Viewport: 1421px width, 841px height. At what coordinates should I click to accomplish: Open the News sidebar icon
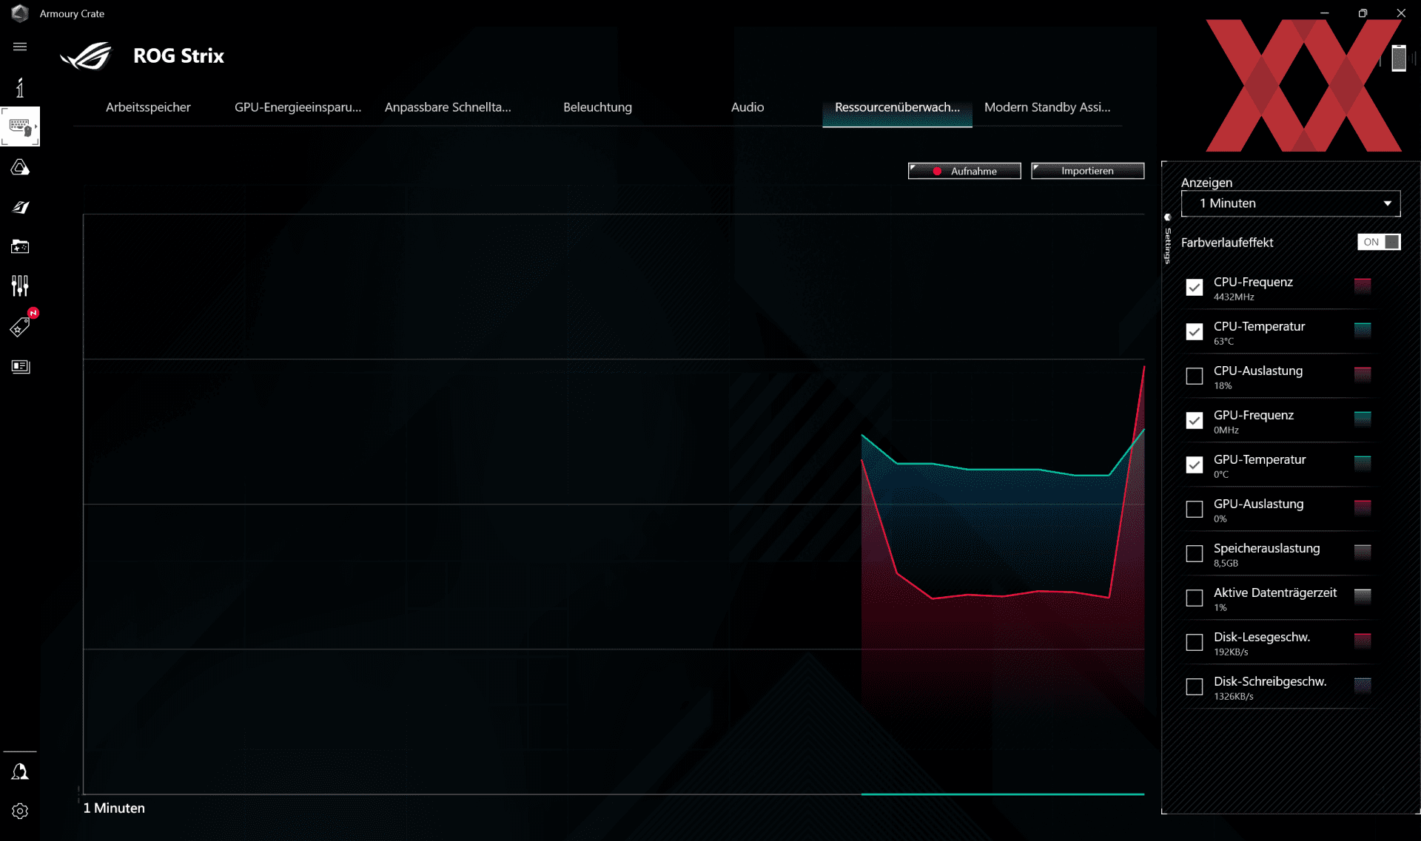[x=20, y=367]
